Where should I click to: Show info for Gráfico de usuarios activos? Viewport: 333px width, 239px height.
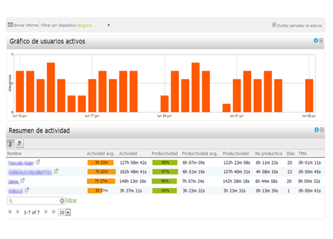(315, 40)
